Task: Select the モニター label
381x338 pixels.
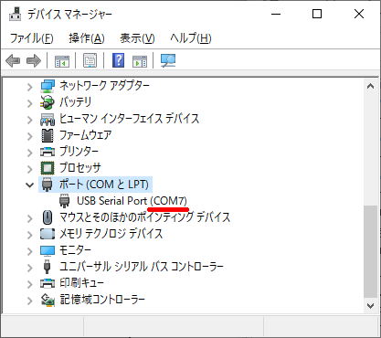Action: [x=75, y=250]
